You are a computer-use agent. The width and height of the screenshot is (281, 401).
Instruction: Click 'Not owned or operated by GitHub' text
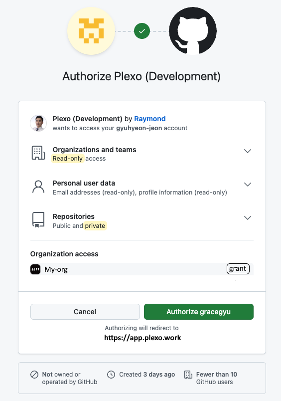(70, 378)
